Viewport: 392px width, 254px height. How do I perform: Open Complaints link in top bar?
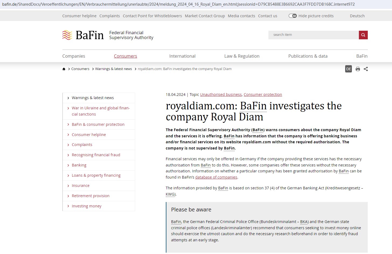click(110, 16)
